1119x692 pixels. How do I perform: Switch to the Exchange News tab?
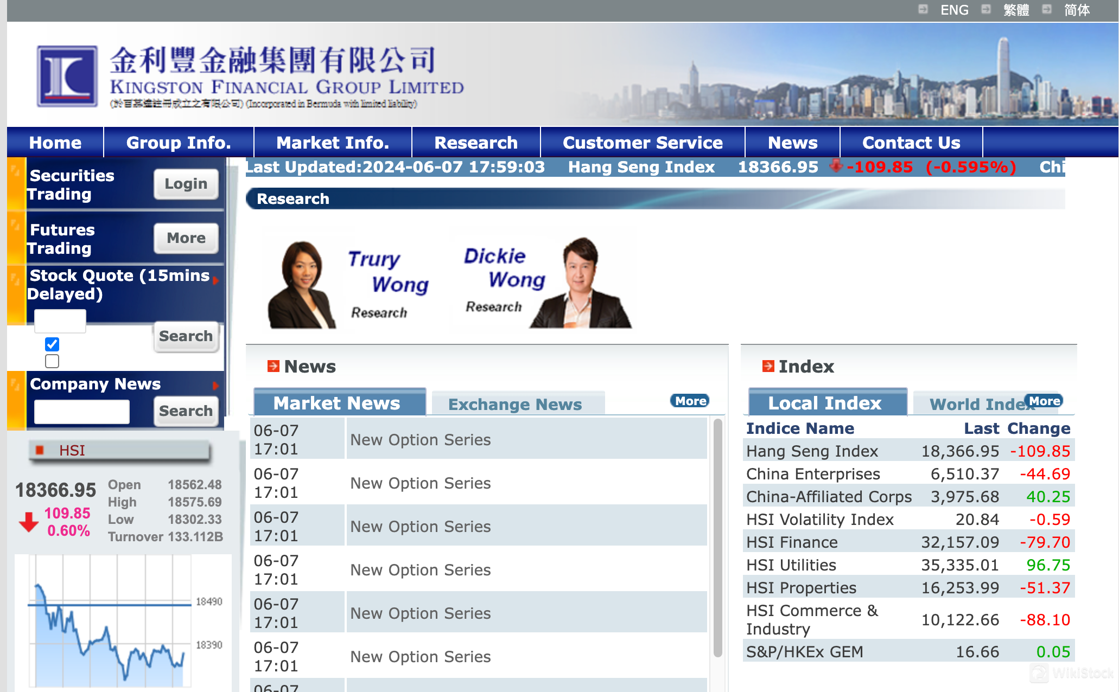click(x=514, y=404)
